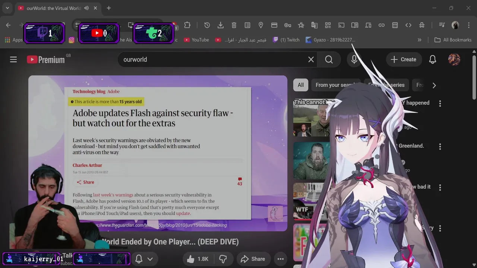
Task: Click the translate page icon
Action: point(315,25)
